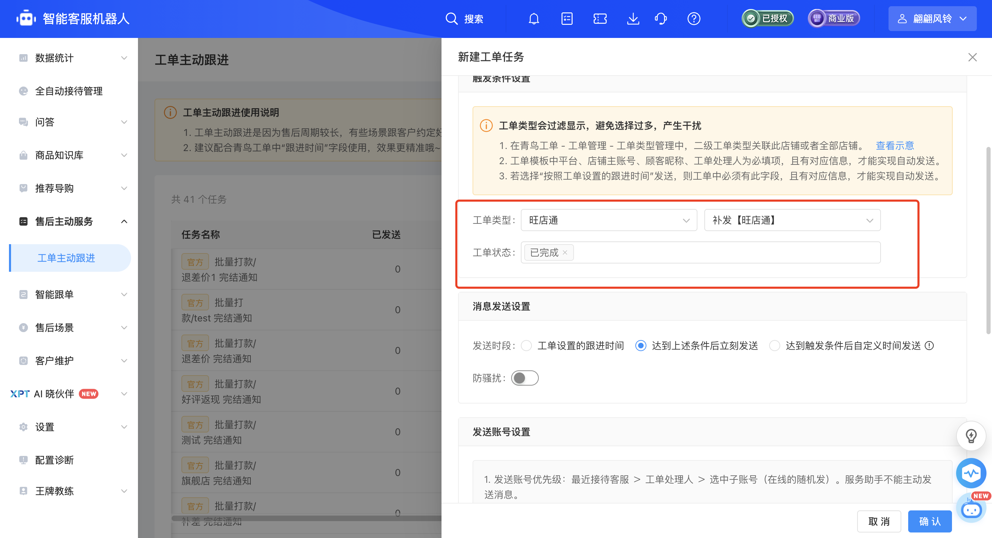The width and height of the screenshot is (992, 538).
Task: Click the blue diagnostics pulse floating icon
Action: tap(971, 473)
